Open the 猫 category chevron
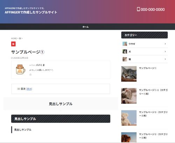Viewport: 175px width, 143px height. (x=165, y=59)
